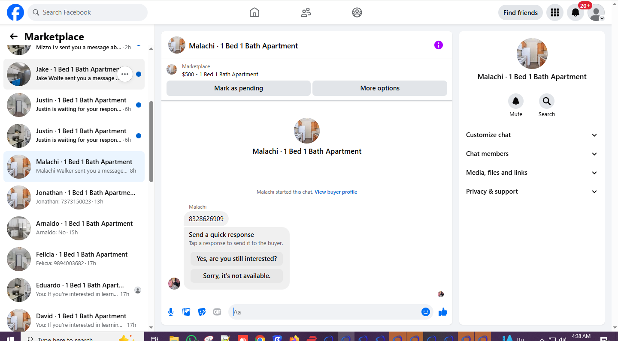Viewport: 618px width, 341px height.
Task: Choose a GIF icon
Action: (x=217, y=312)
